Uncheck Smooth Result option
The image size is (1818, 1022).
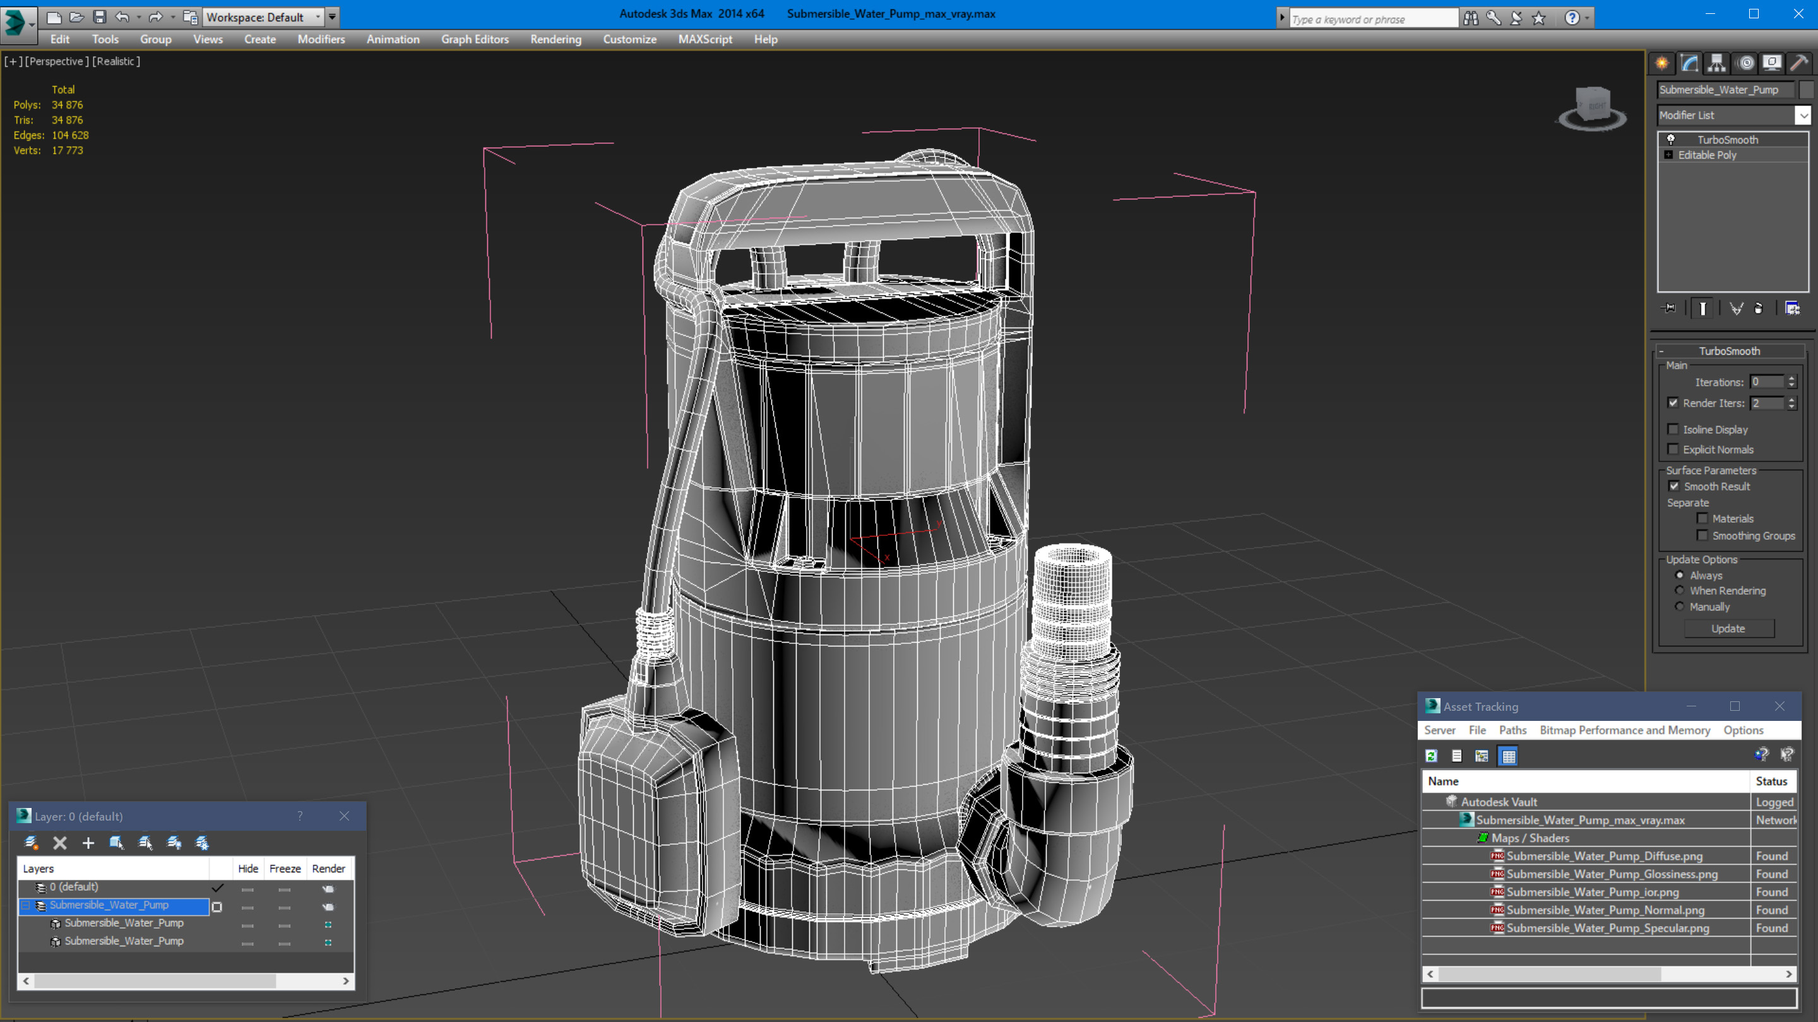1673,486
